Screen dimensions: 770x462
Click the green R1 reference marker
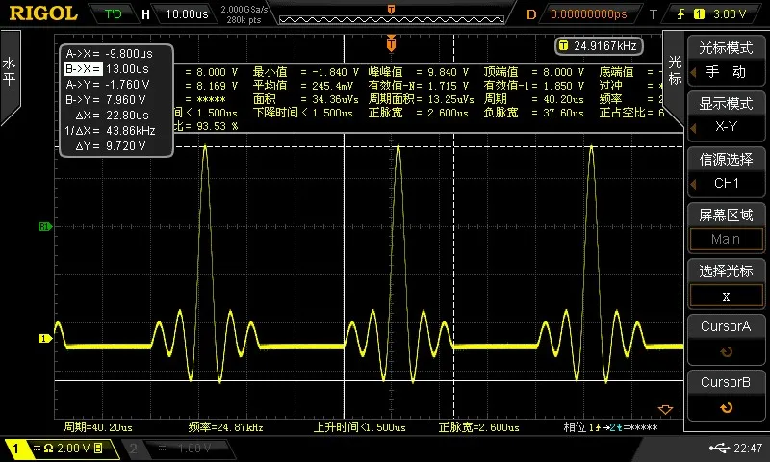tap(44, 227)
